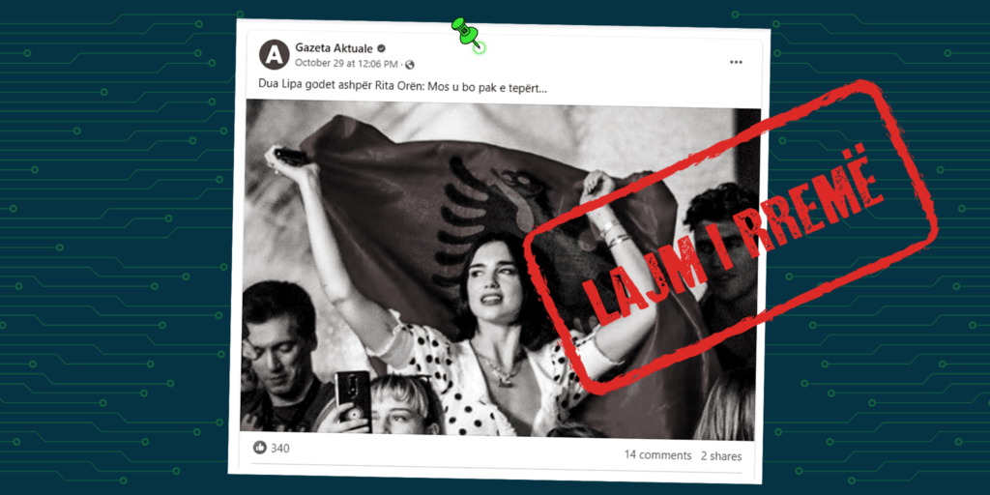Open the Gazeta Aktuale page name link
990x495 pixels.
[x=335, y=48]
